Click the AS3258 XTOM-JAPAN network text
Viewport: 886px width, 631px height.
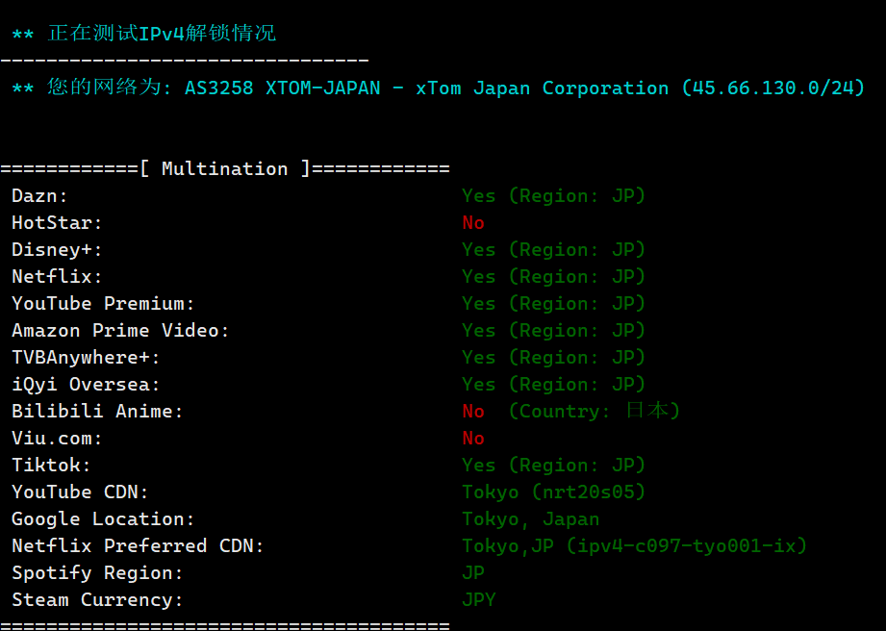[x=283, y=88]
